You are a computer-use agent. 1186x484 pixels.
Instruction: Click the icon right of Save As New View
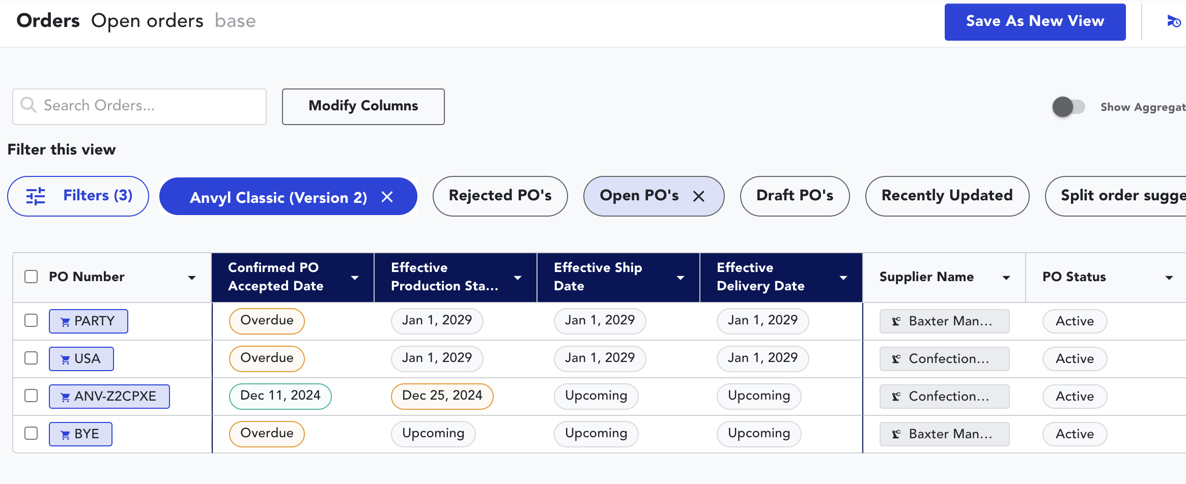1173,21
